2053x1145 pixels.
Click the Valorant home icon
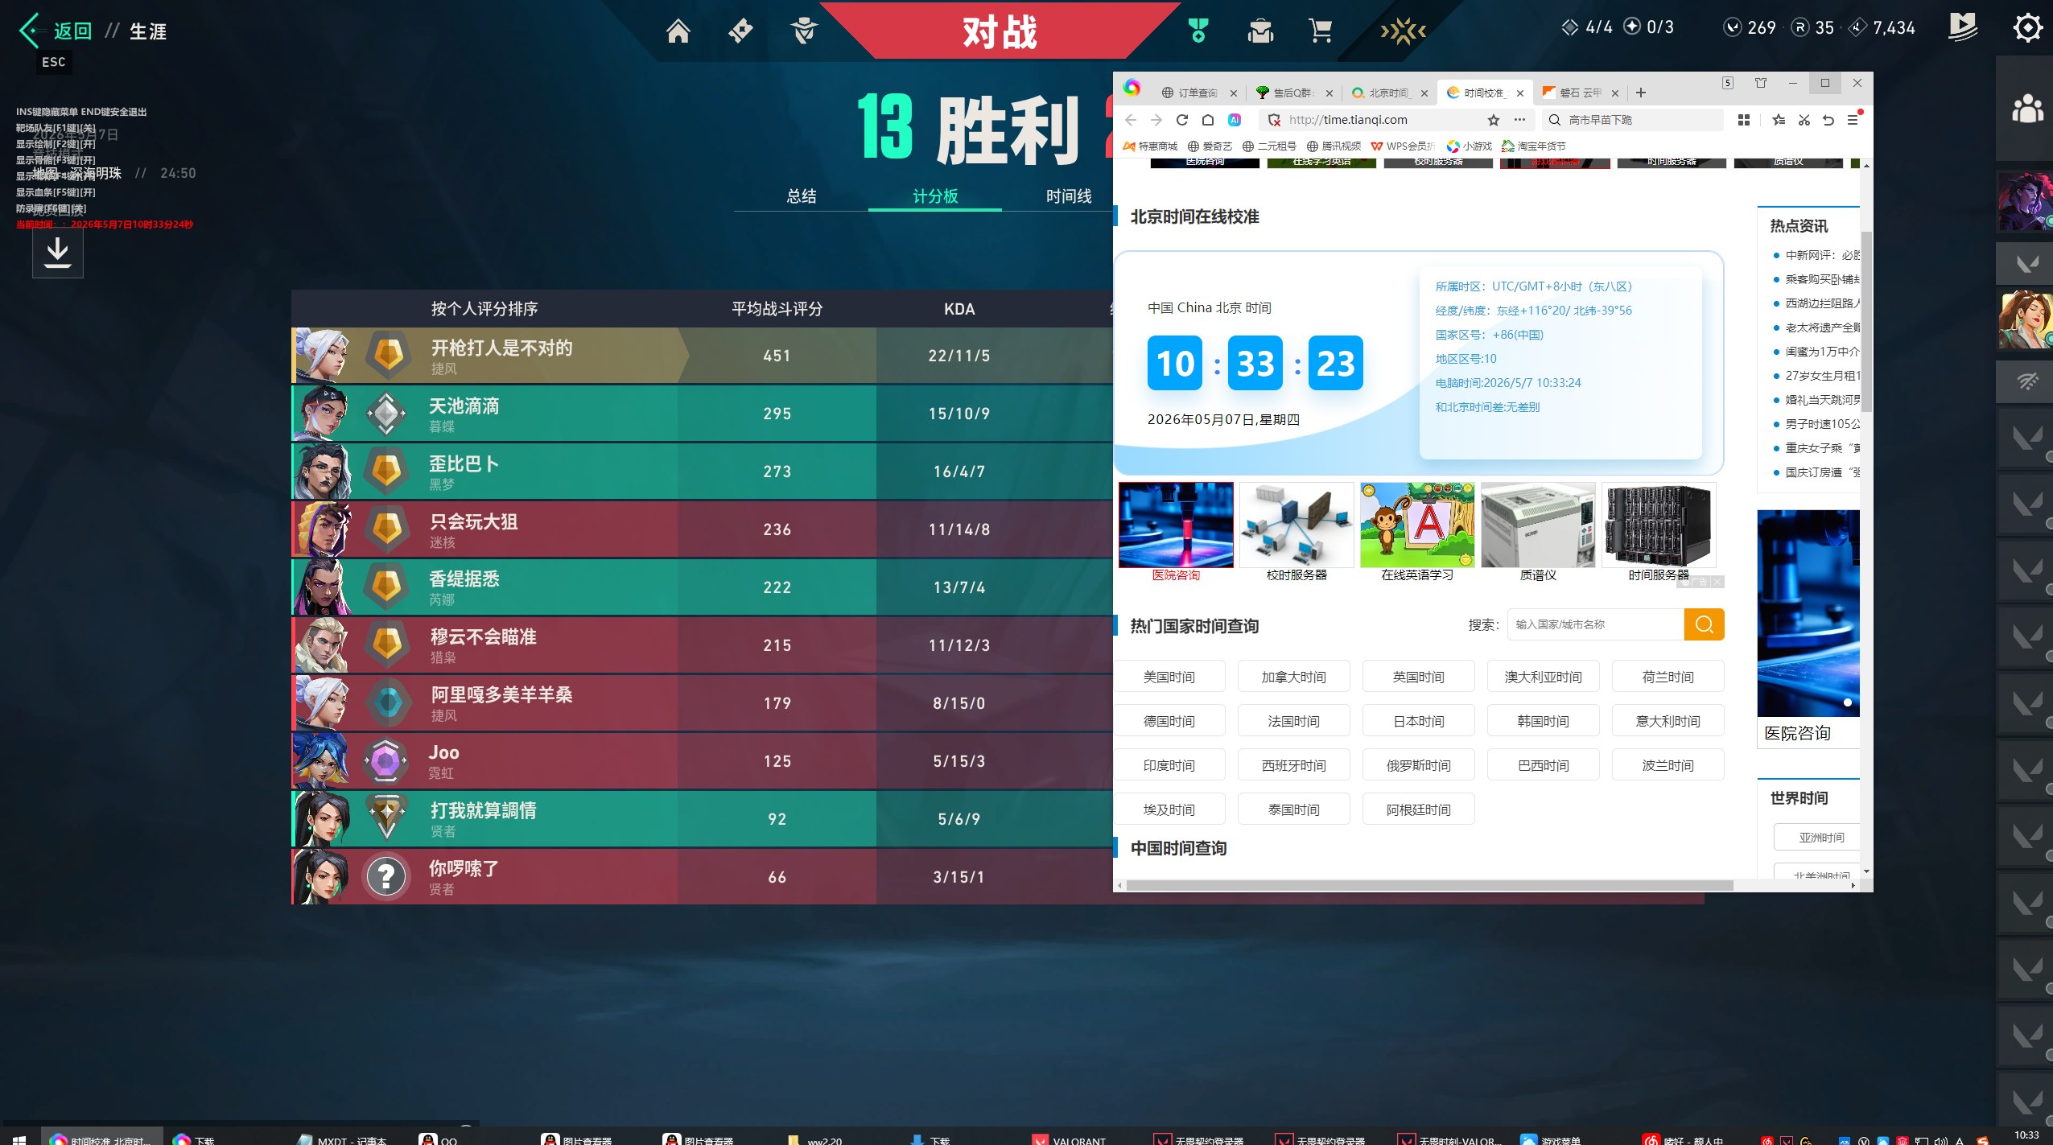678,31
